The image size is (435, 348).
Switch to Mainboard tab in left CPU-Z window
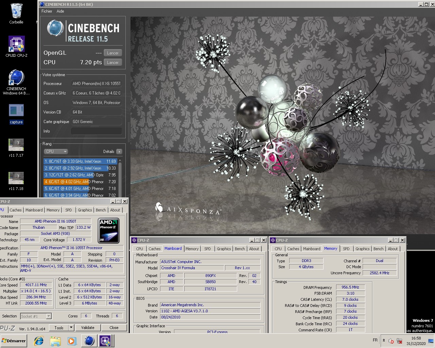click(x=34, y=210)
